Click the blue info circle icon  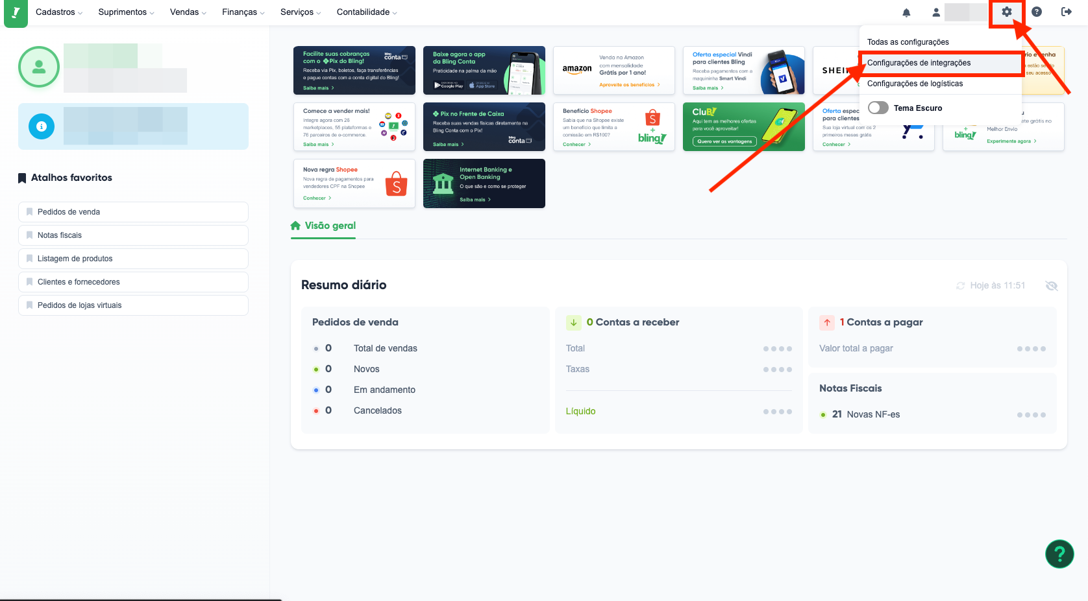tap(42, 126)
